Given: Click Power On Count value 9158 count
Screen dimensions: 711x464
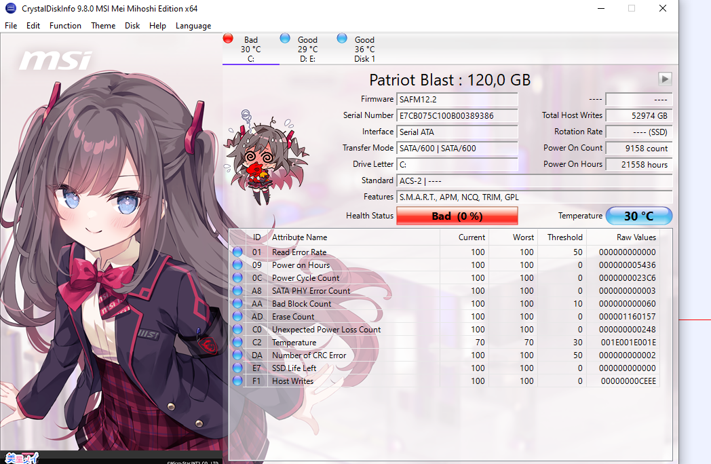Looking at the screenshot, I should 639,149.
